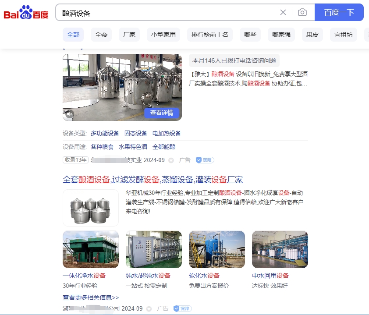Open the 查看更多相关信息>> link
Image resolution: width=369 pixels, height=315 pixels.
coord(91,297)
